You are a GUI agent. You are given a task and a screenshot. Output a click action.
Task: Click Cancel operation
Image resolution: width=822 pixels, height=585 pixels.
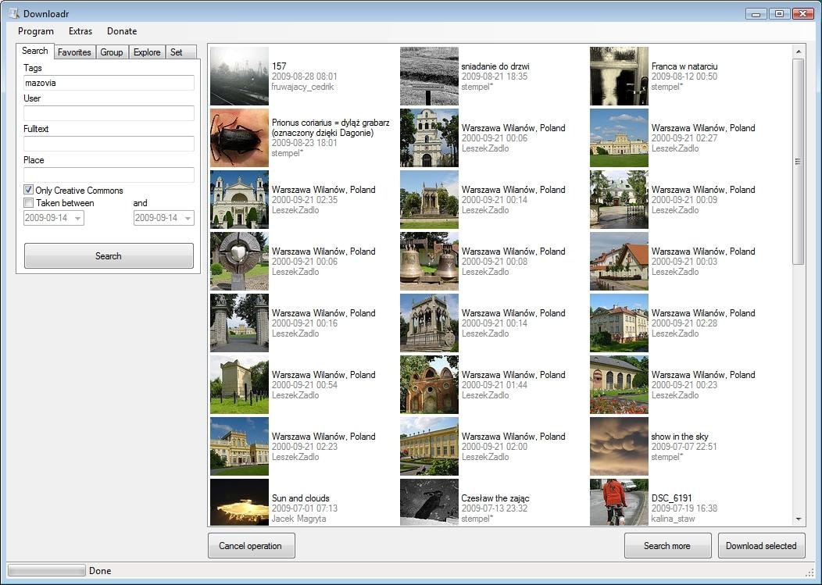251,545
